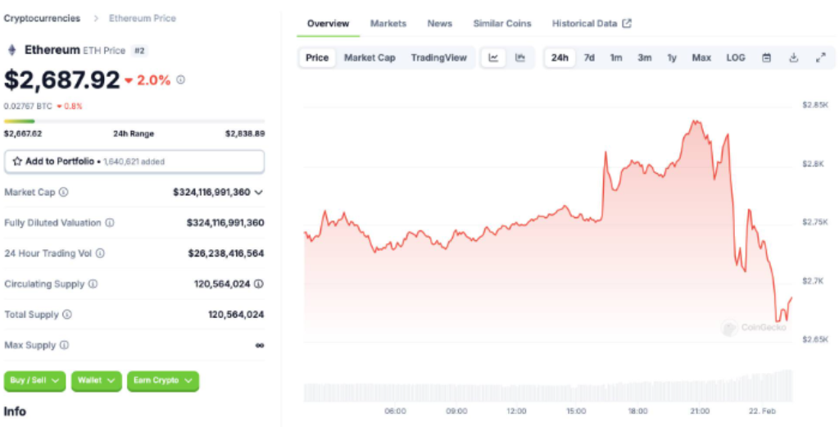The image size is (839, 427).
Task: Click info icon next to Circulating Supply value
Action: (x=259, y=284)
